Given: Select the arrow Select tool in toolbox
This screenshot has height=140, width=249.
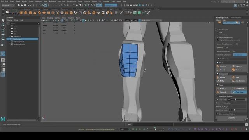Looking at the screenshot, I should 3,20.
